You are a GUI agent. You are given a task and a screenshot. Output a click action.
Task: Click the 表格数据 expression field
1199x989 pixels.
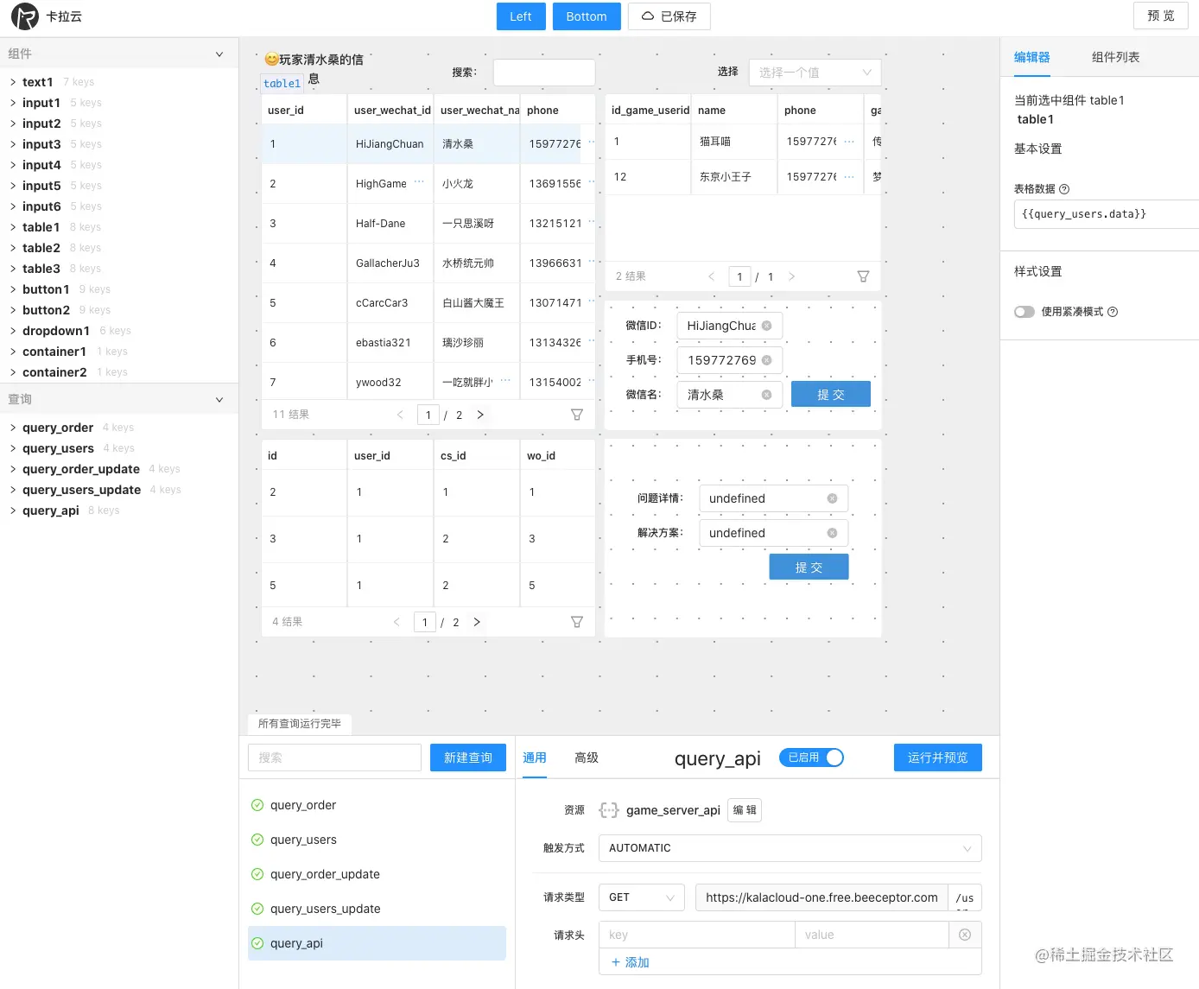[1107, 214]
